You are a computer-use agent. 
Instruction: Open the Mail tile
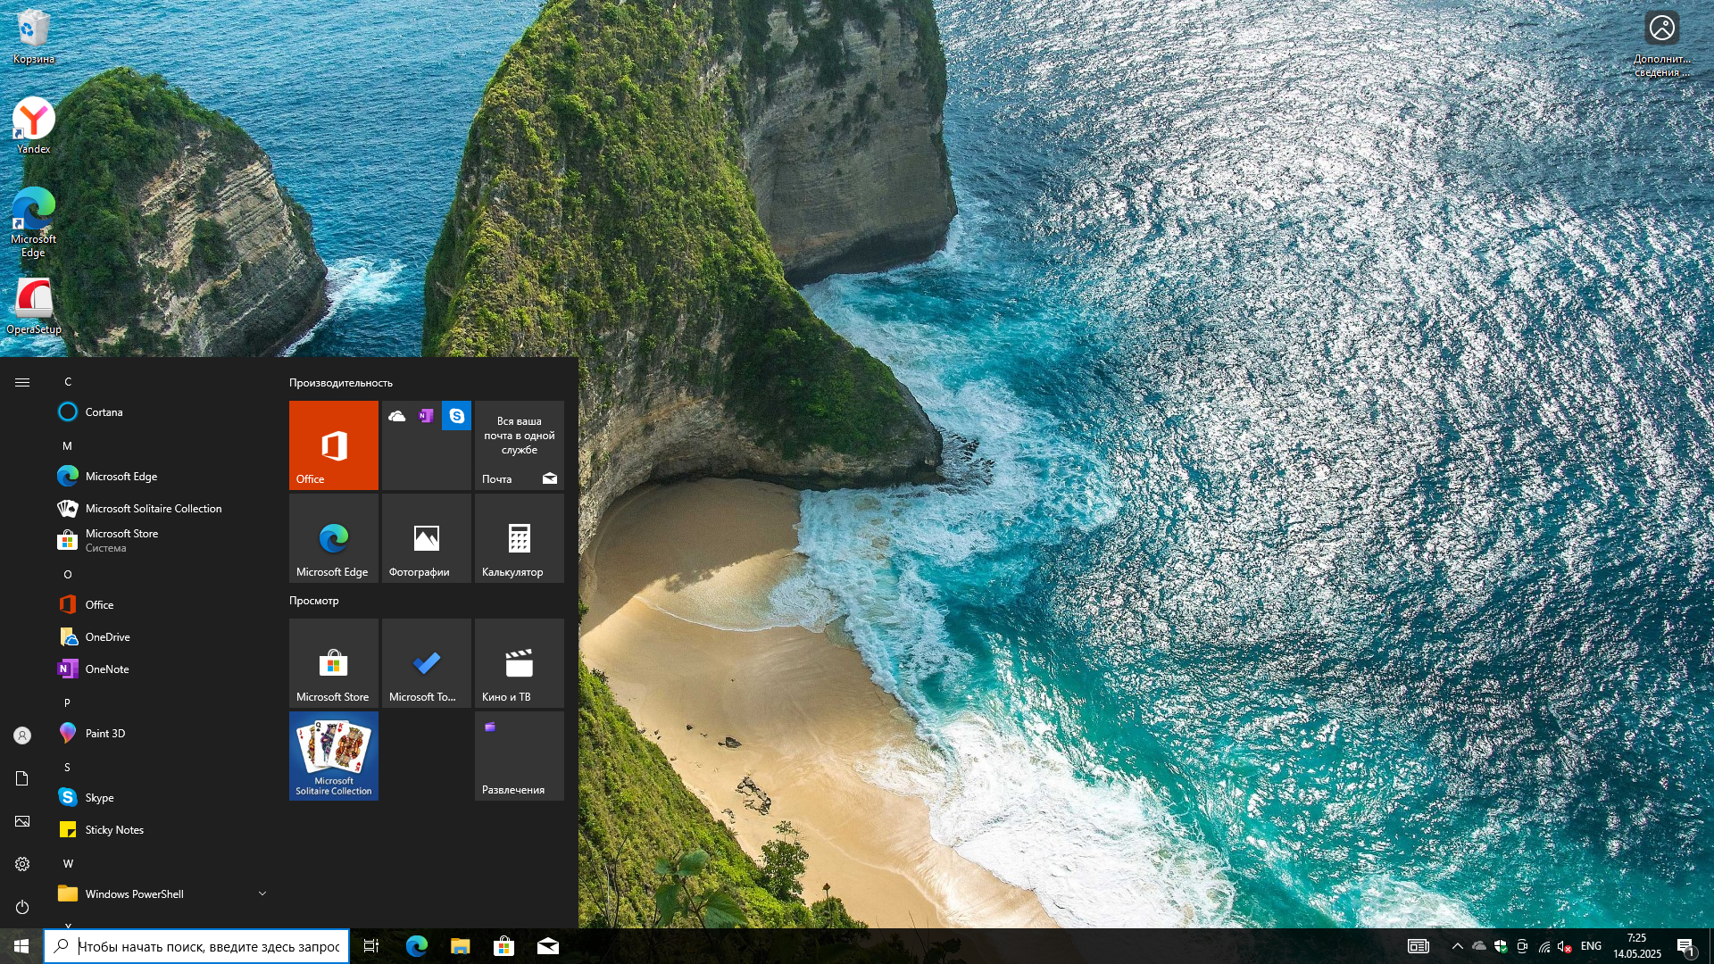[519, 445]
